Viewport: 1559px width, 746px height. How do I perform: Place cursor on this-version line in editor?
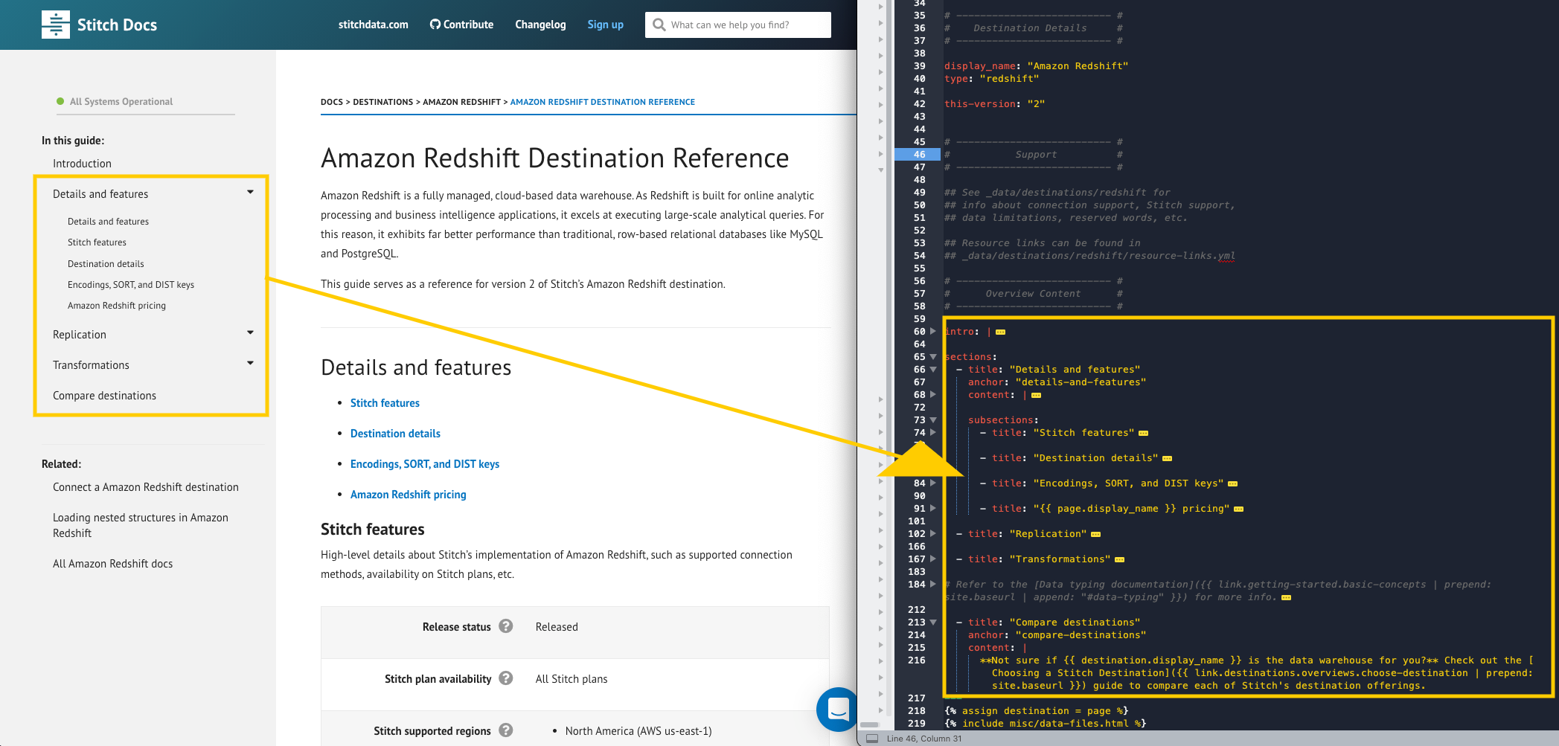coord(994,104)
